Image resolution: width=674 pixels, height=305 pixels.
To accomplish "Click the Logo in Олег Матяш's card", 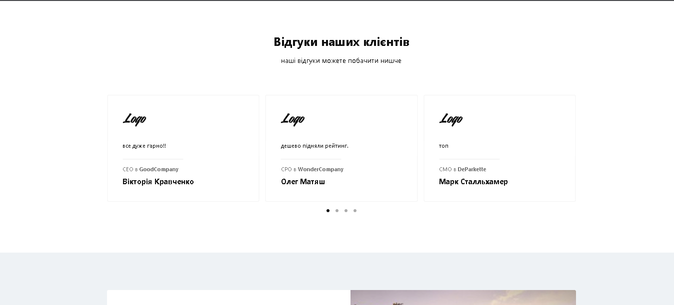I will pos(292,119).
